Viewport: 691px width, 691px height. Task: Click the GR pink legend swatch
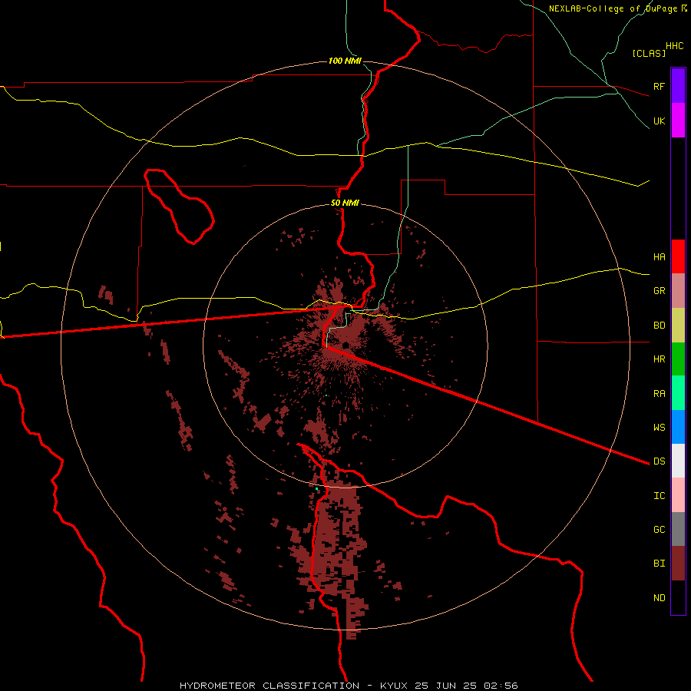tap(678, 291)
